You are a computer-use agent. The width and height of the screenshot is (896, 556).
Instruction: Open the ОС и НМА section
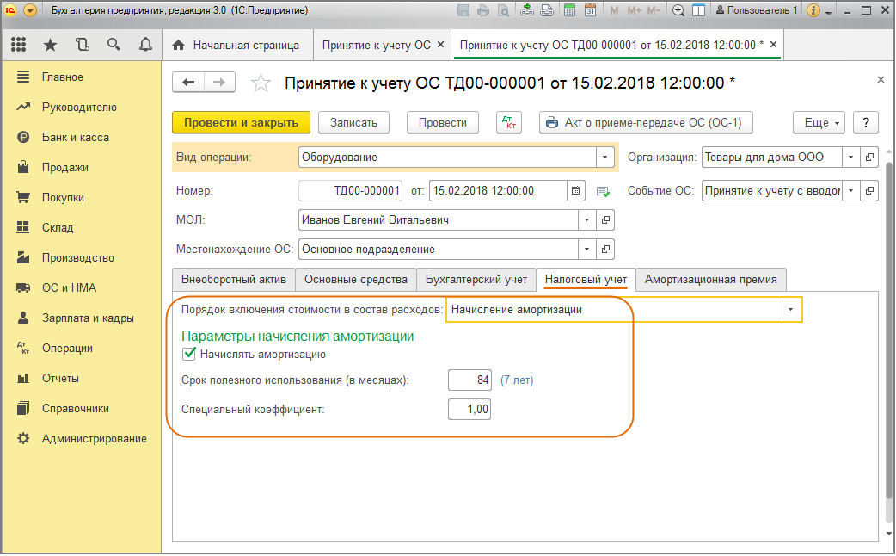(69, 287)
